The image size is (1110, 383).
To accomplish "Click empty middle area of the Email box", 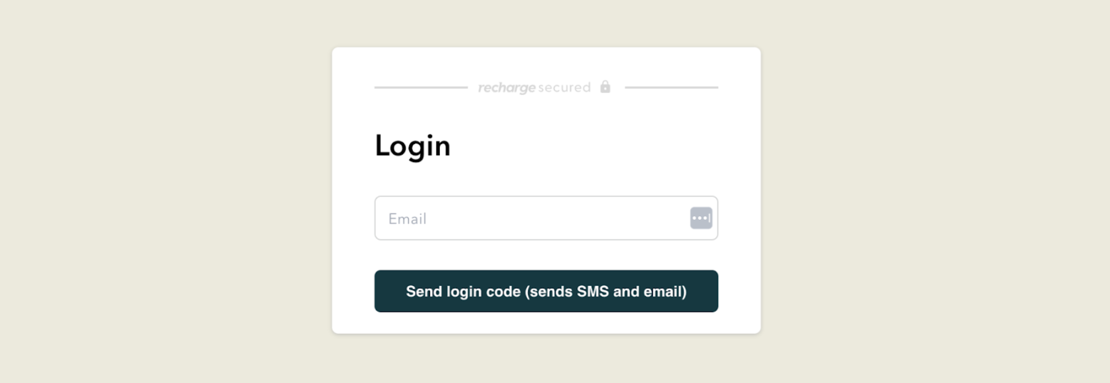I will coord(554,218).
